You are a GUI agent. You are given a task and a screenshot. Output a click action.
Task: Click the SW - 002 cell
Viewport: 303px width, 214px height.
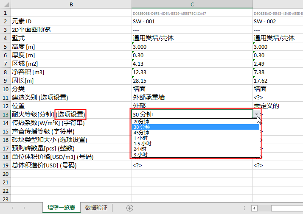tap(278, 21)
